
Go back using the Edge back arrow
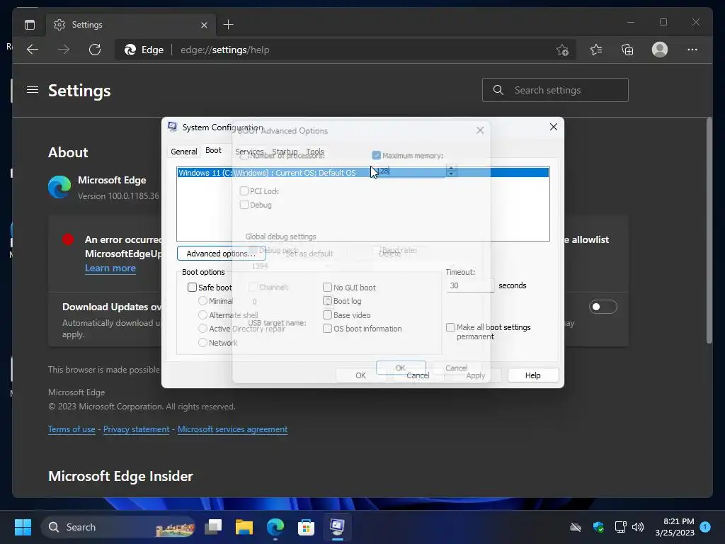33,50
